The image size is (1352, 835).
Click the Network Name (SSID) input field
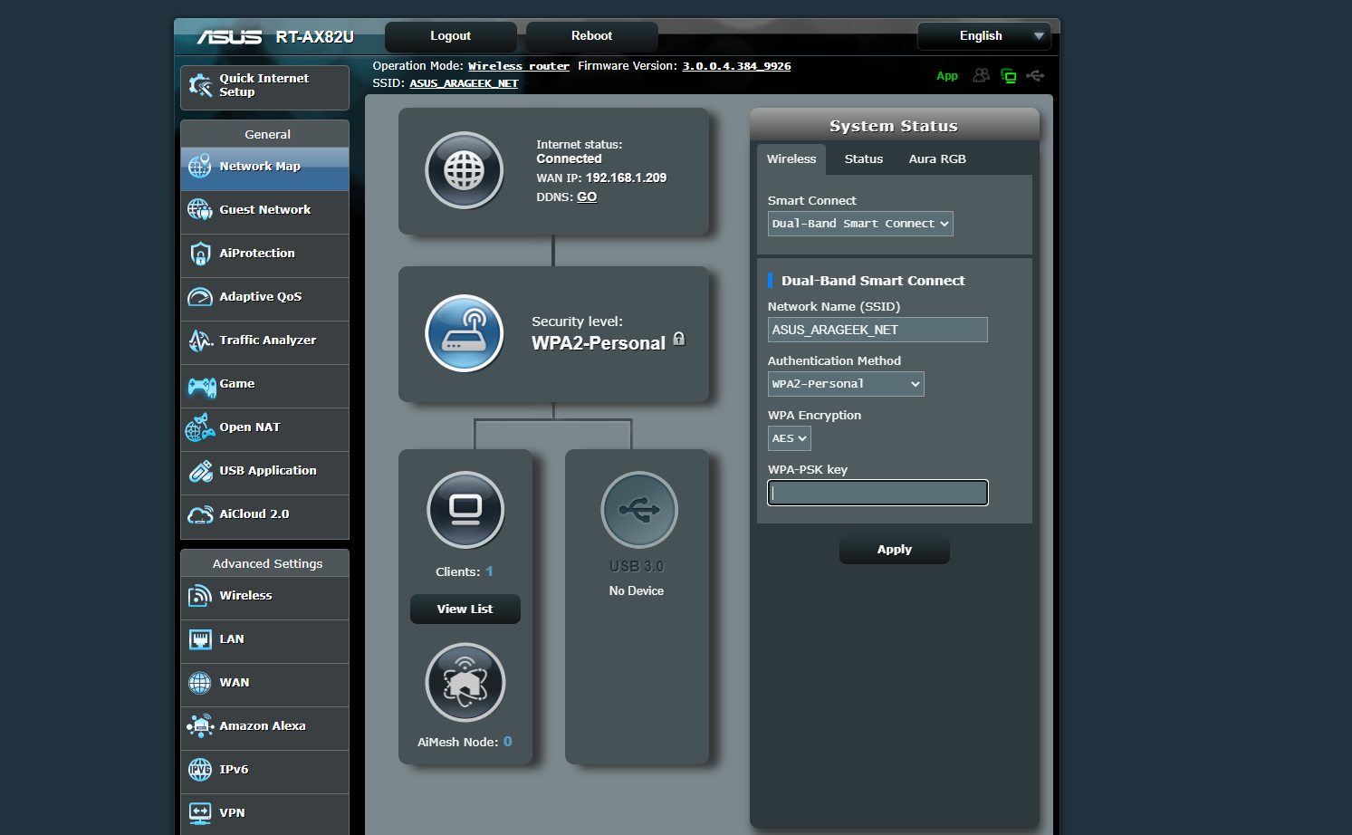tap(877, 330)
